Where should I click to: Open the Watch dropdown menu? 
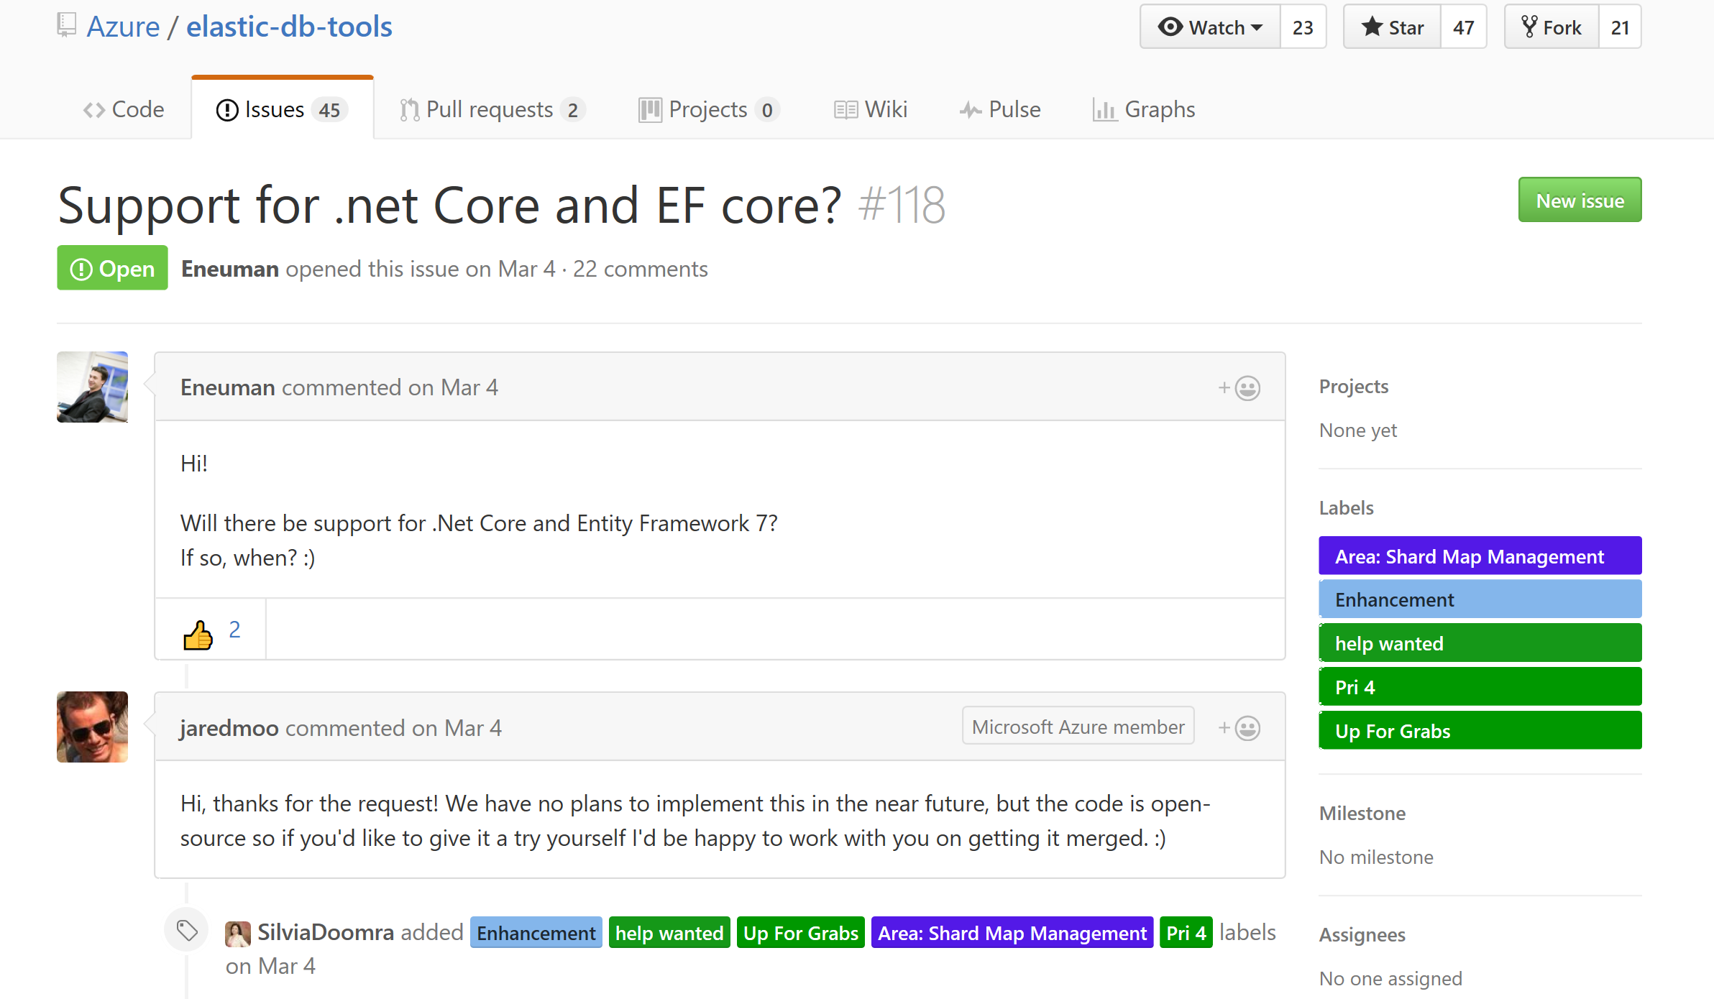point(1211,27)
